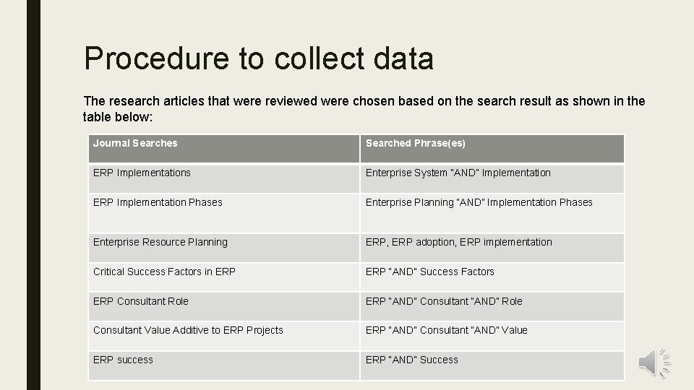This screenshot has height=390, width=694.
Task: Click the audio speaker icon
Action: 654,363
